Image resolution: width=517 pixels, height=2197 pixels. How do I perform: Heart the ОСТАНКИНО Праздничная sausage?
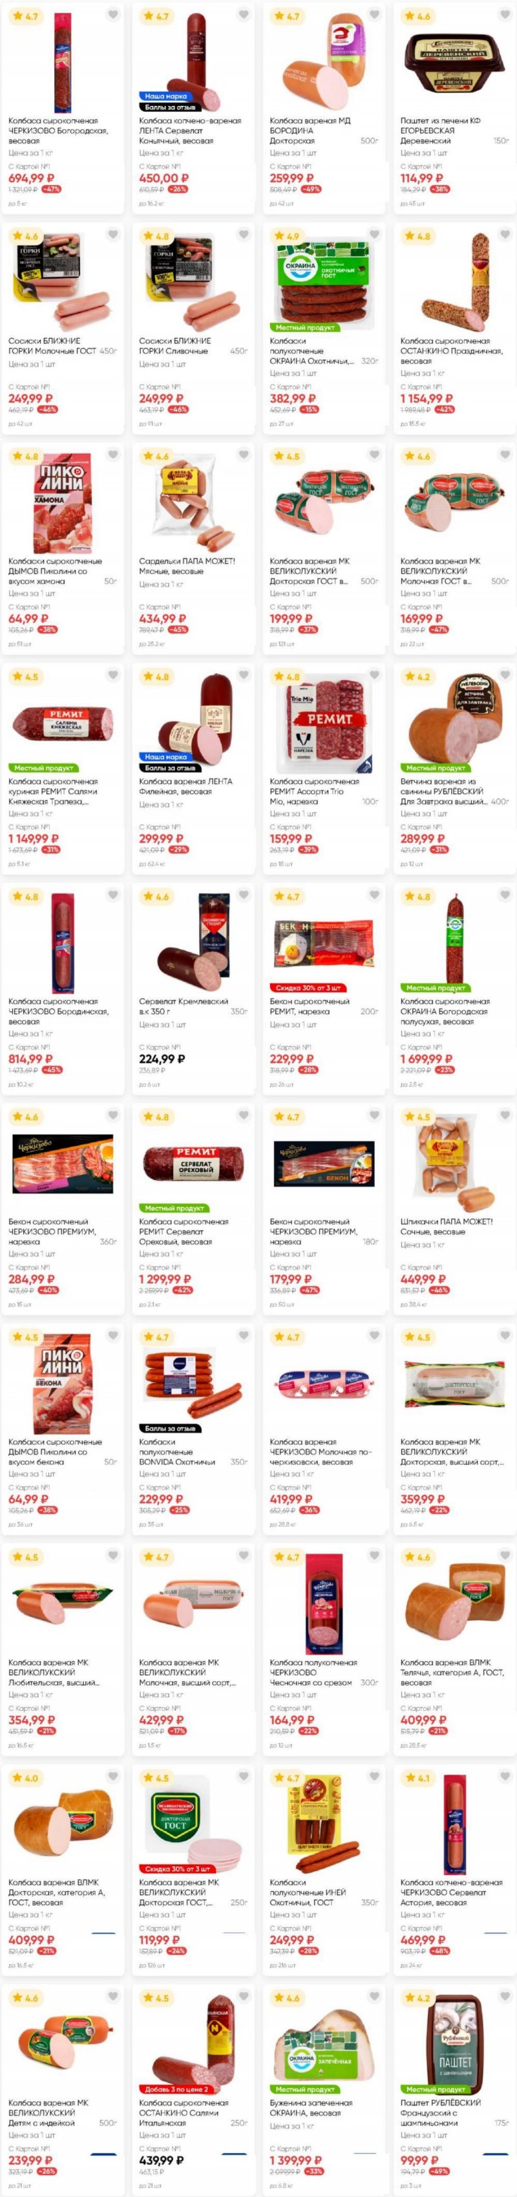(505, 235)
